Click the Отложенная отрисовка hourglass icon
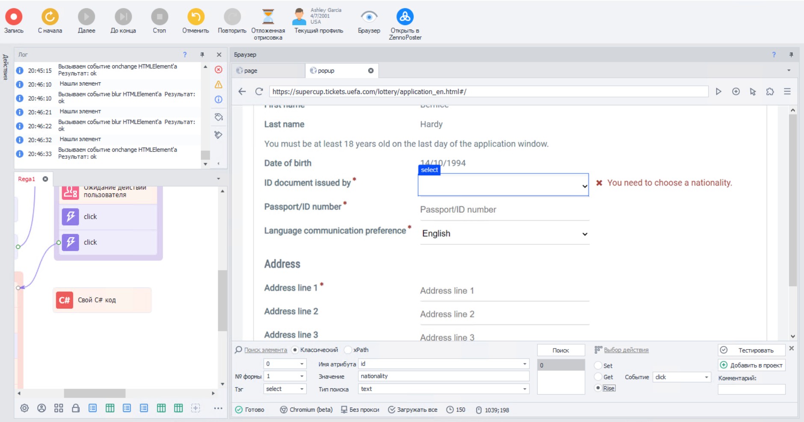 (x=268, y=17)
